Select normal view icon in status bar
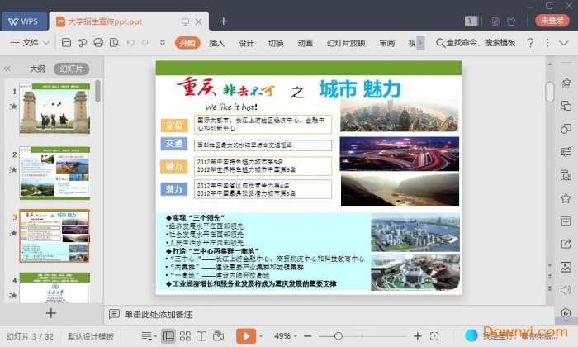578x347 pixels. (x=168, y=336)
